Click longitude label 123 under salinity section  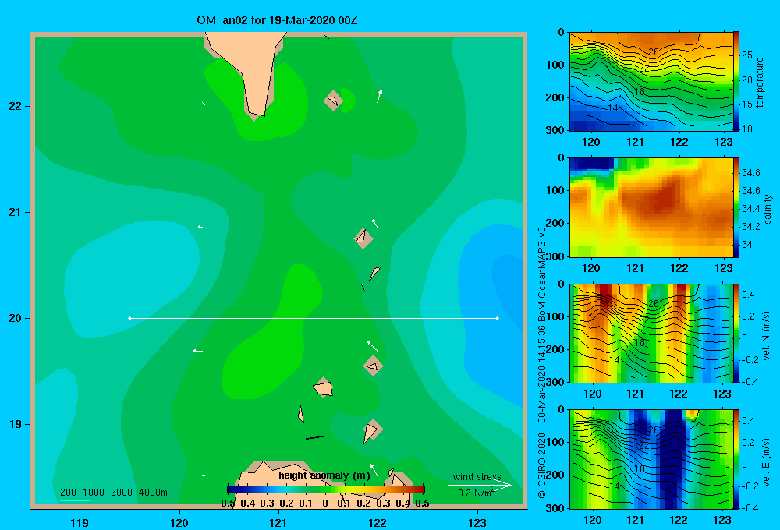(723, 268)
